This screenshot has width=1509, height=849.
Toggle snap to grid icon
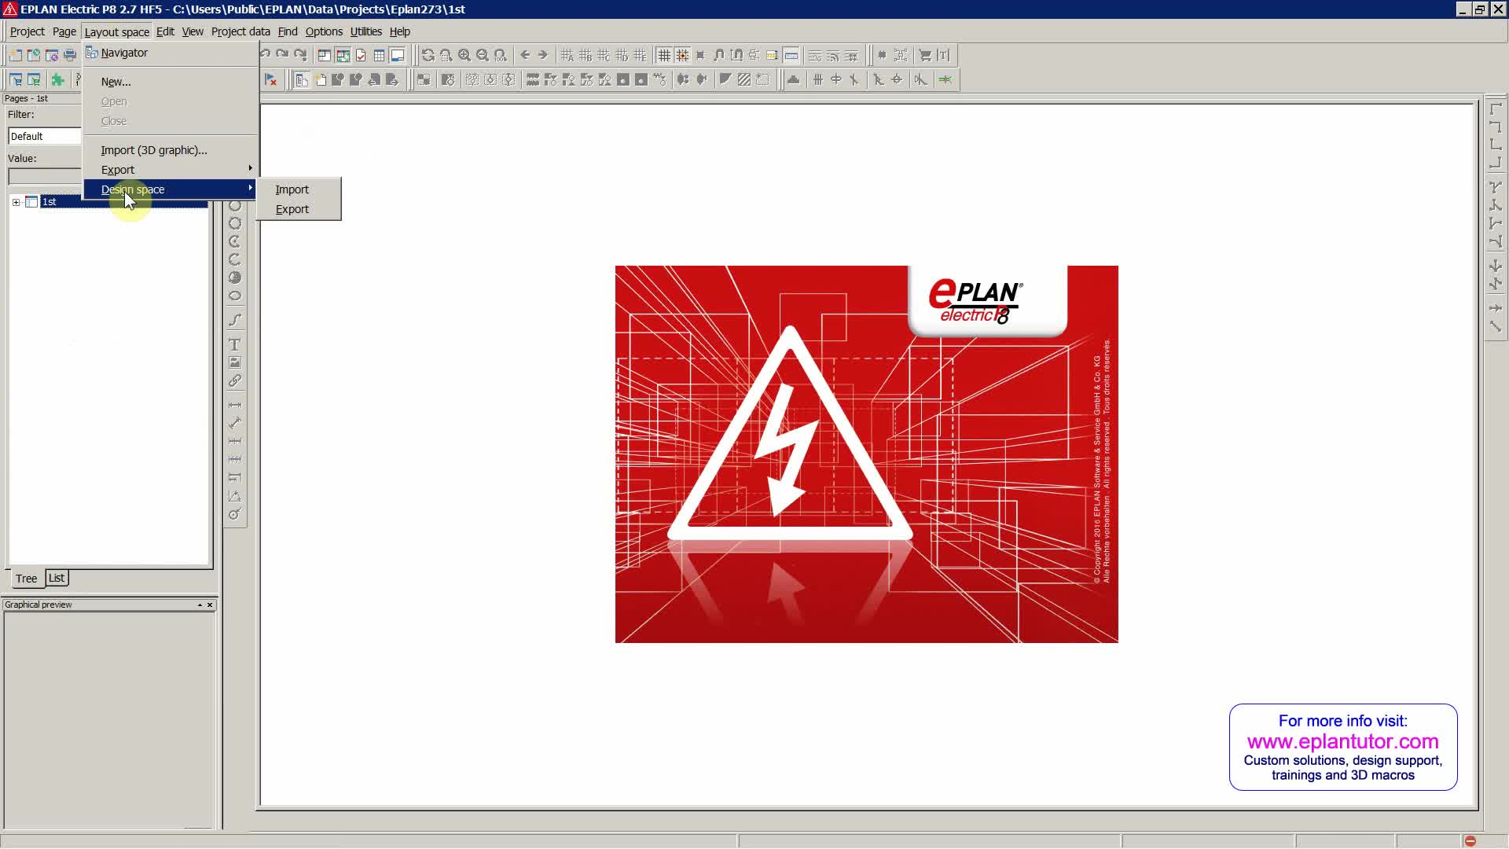click(682, 56)
